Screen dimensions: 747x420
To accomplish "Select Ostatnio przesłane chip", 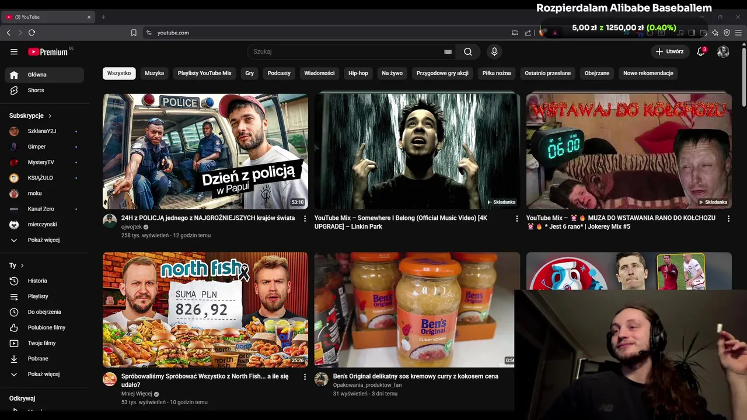I will pos(547,73).
